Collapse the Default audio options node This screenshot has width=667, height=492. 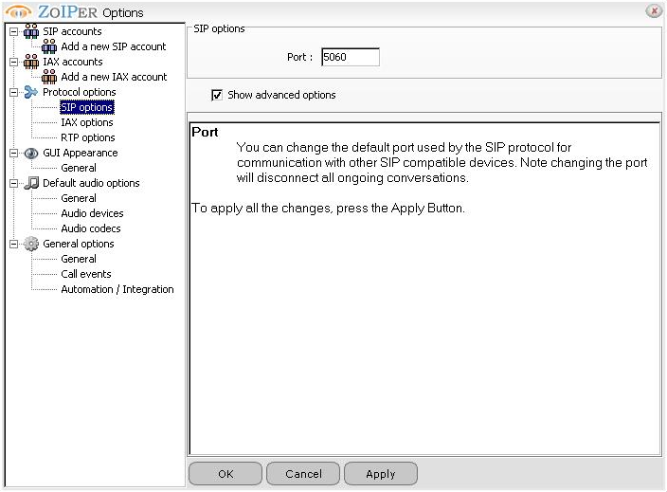(13, 183)
